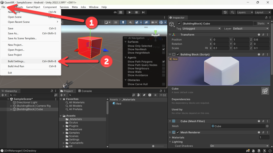
Task: Click the Step frame button
Action: 143,12
